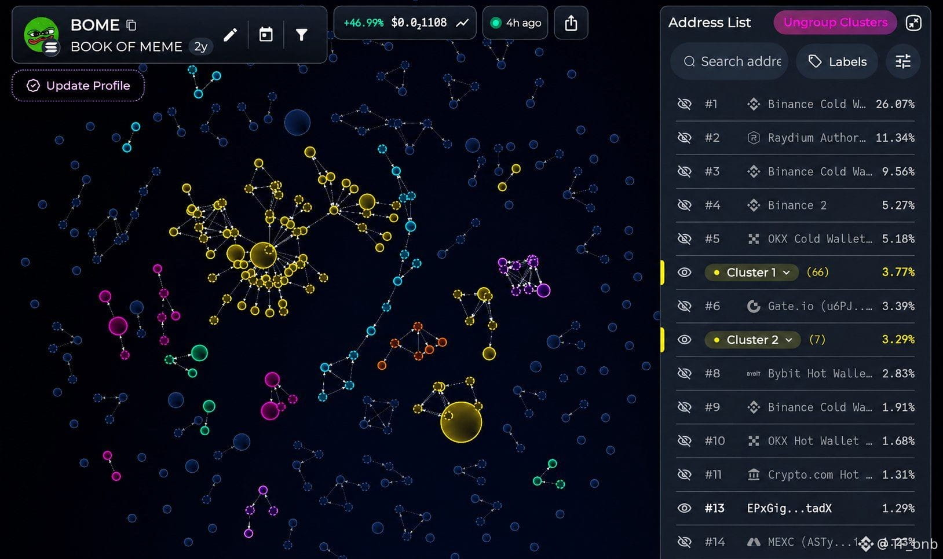
Task: Open the funnel filter options
Action: [x=301, y=35]
